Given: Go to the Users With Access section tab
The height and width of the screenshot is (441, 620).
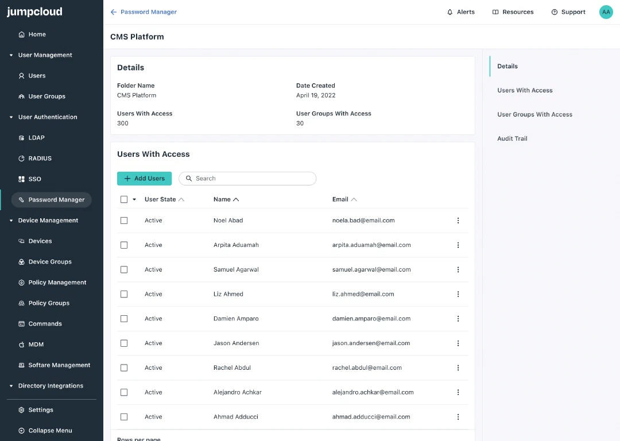Looking at the screenshot, I should pyautogui.click(x=525, y=90).
